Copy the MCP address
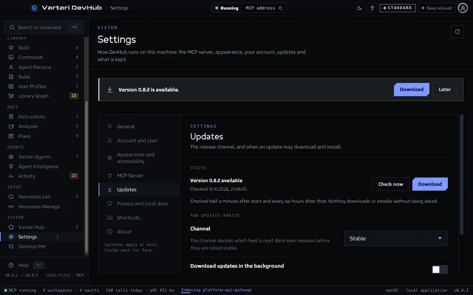 pos(280,8)
